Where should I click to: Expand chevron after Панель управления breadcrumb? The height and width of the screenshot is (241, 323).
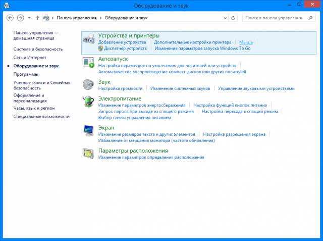(x=101, y=18)
